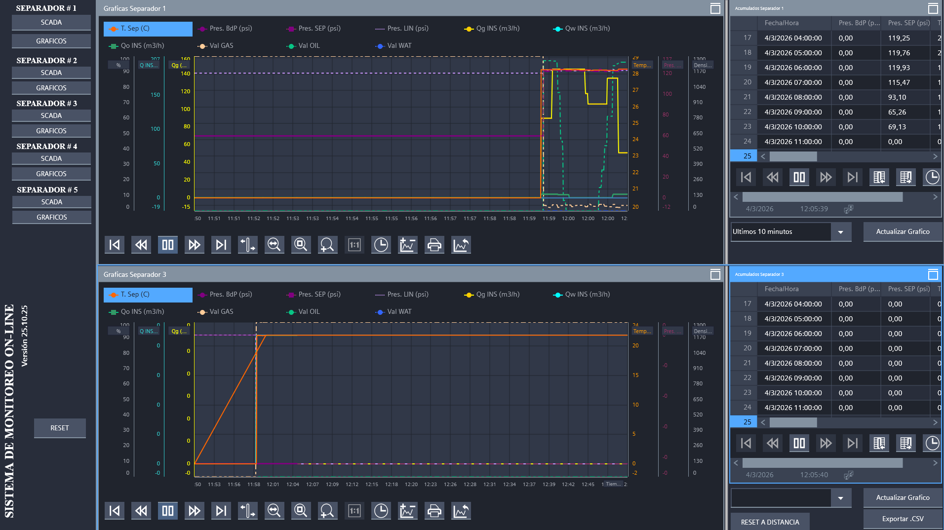Screen dimensions: 944x530
Task: Click the zoom area icon in Separador 1 toolbar
Action: pyautogui.click(x=301, y=245)
